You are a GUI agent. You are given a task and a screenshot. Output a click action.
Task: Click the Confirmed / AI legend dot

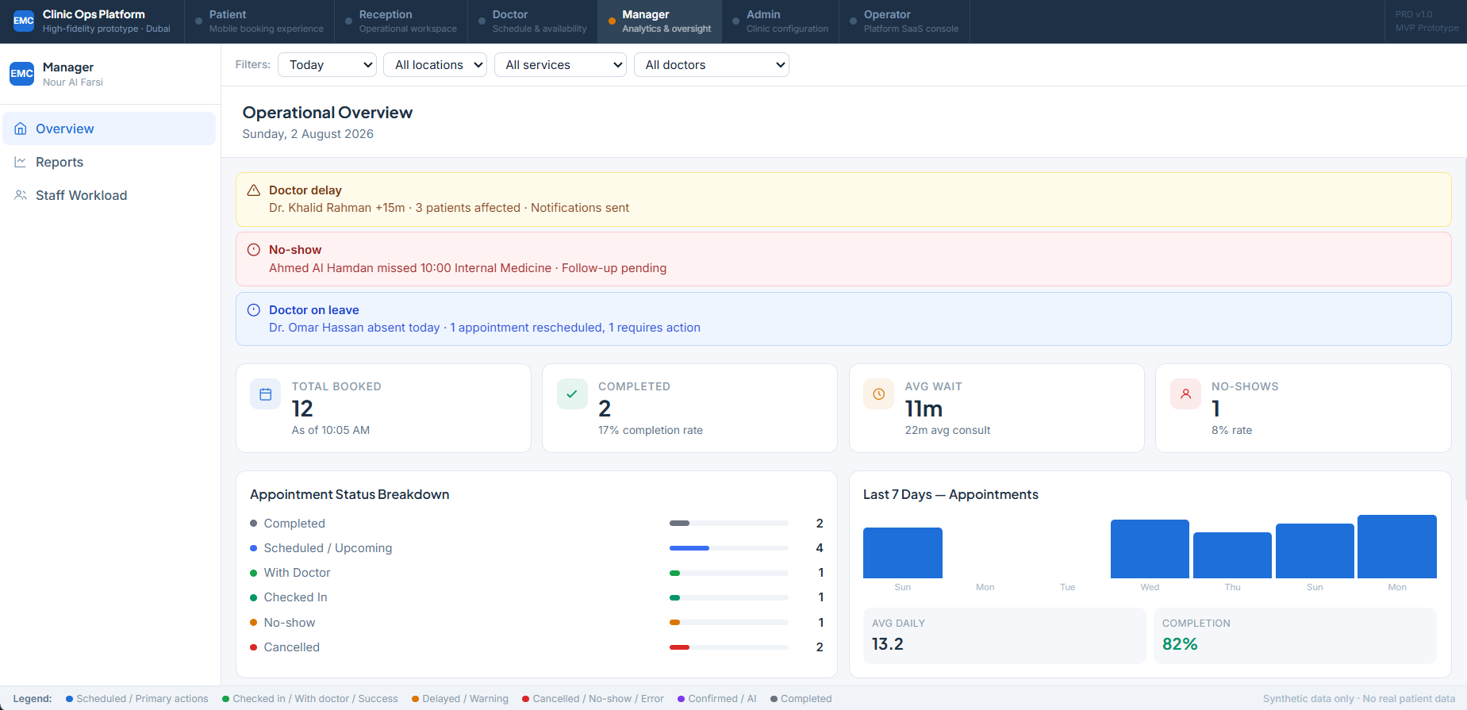681,699
